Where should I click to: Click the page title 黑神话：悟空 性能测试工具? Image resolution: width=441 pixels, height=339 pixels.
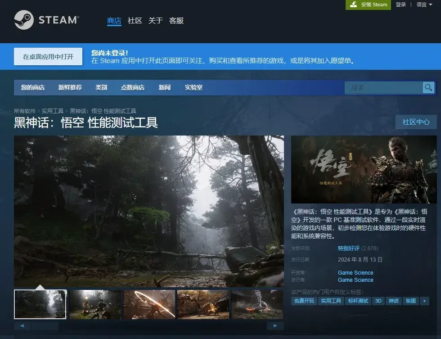86,122
